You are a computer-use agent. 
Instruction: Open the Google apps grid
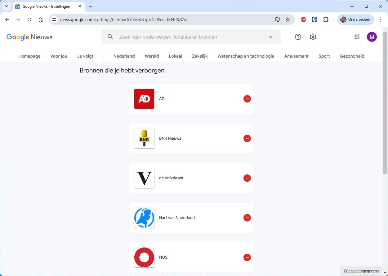357,37
